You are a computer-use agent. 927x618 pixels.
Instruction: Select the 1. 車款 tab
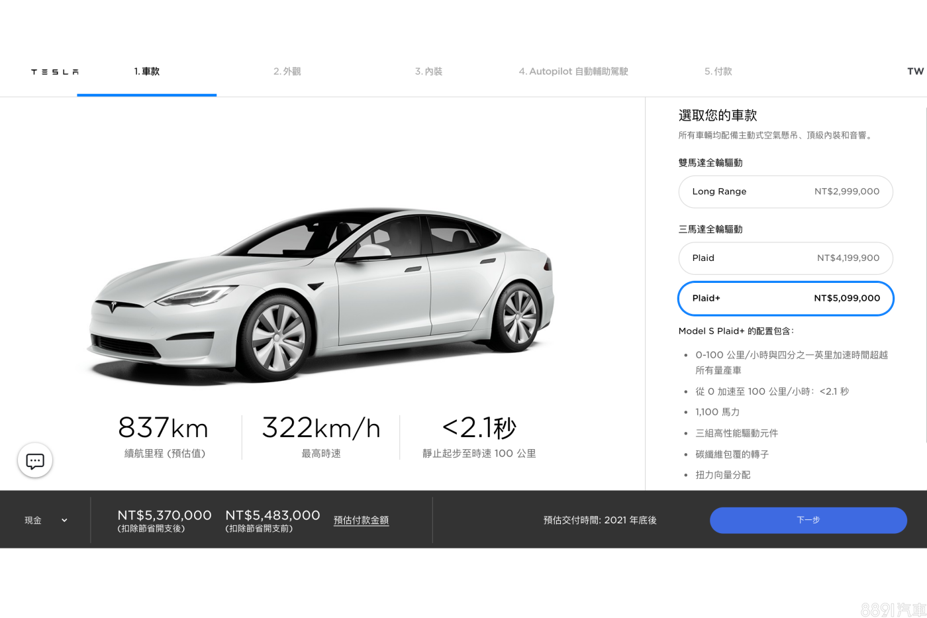pos(147,72)
